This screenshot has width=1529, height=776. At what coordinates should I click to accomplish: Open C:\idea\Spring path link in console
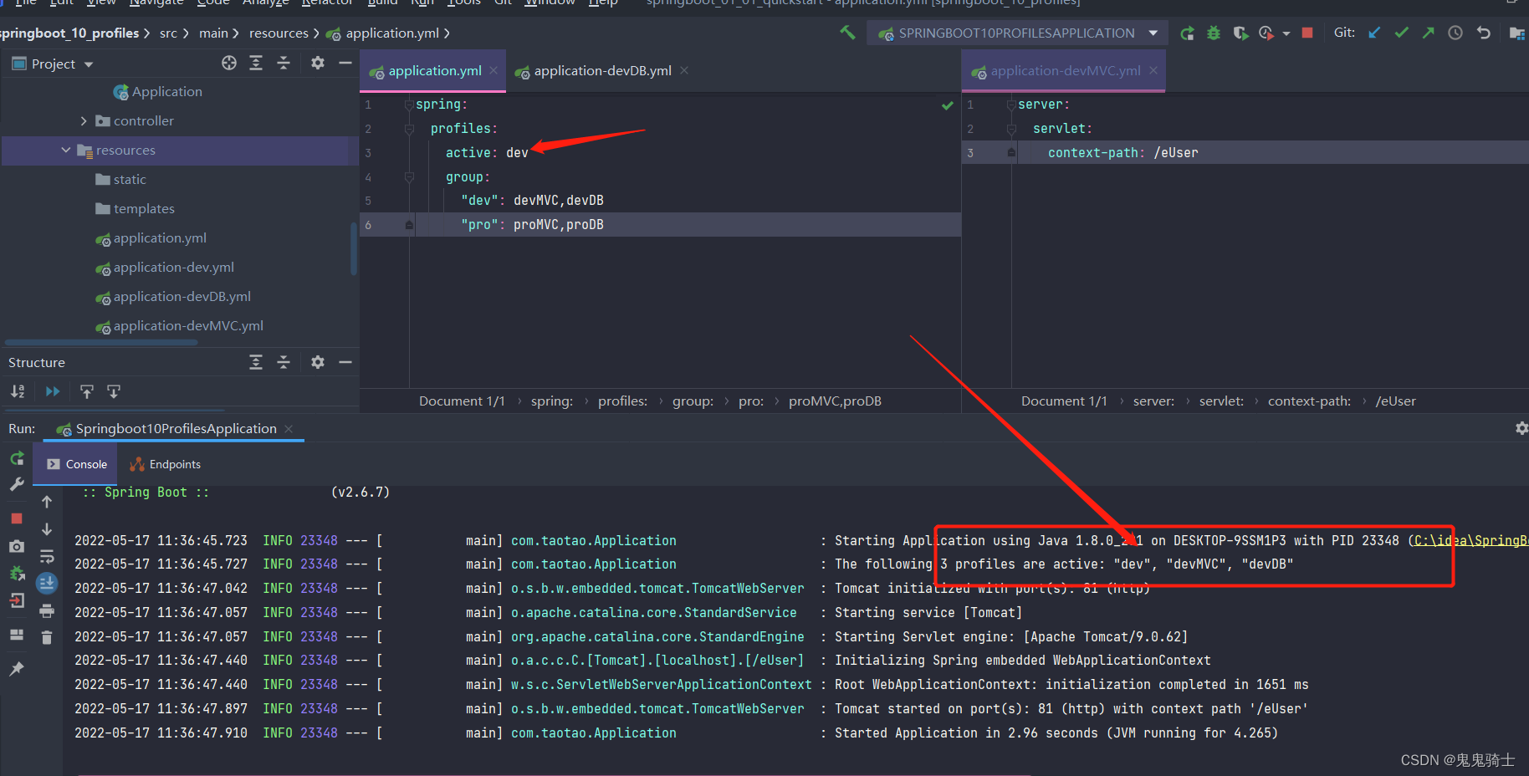pyautogui.click(x=1470, y=541)
